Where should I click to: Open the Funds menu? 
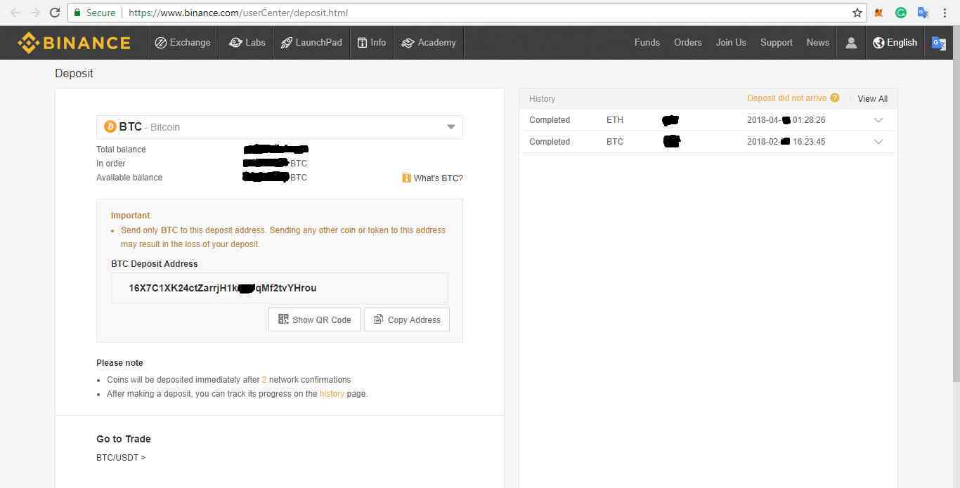click(x=647, y=43)
